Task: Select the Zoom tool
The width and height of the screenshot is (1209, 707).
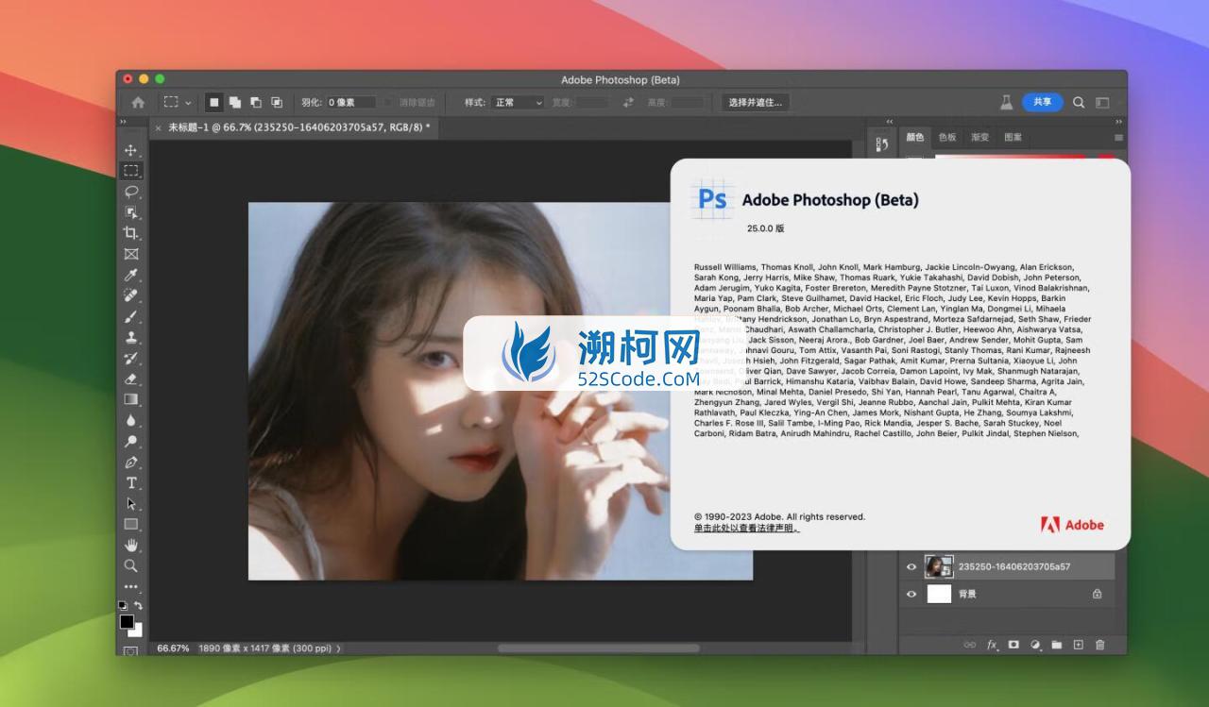Action: point(131,565)
